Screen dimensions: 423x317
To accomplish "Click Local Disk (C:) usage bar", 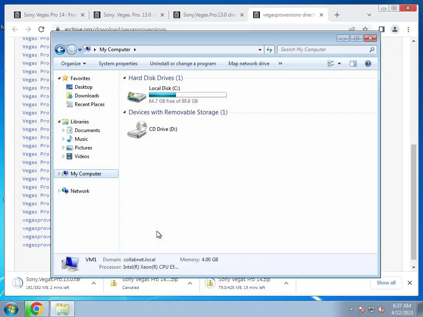I will (188, 95).
